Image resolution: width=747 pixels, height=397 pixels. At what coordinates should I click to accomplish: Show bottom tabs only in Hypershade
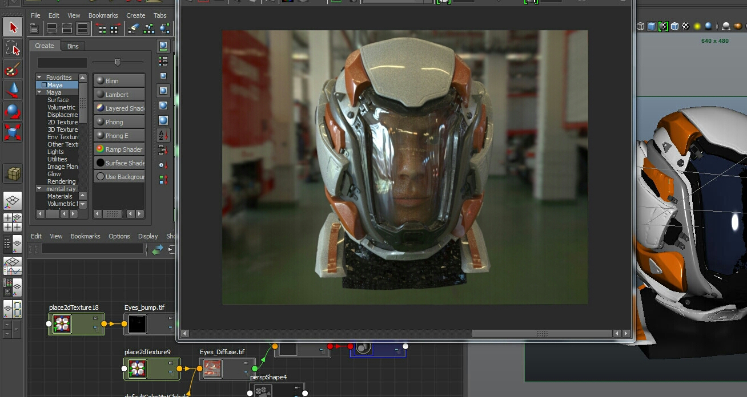click(x=67, y=27)
